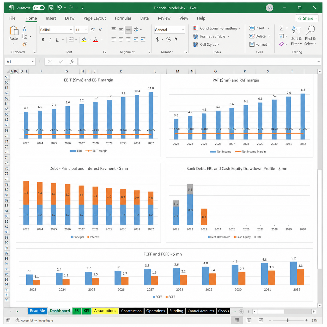Open the Calibri font name dropdown

pos(71,30)
